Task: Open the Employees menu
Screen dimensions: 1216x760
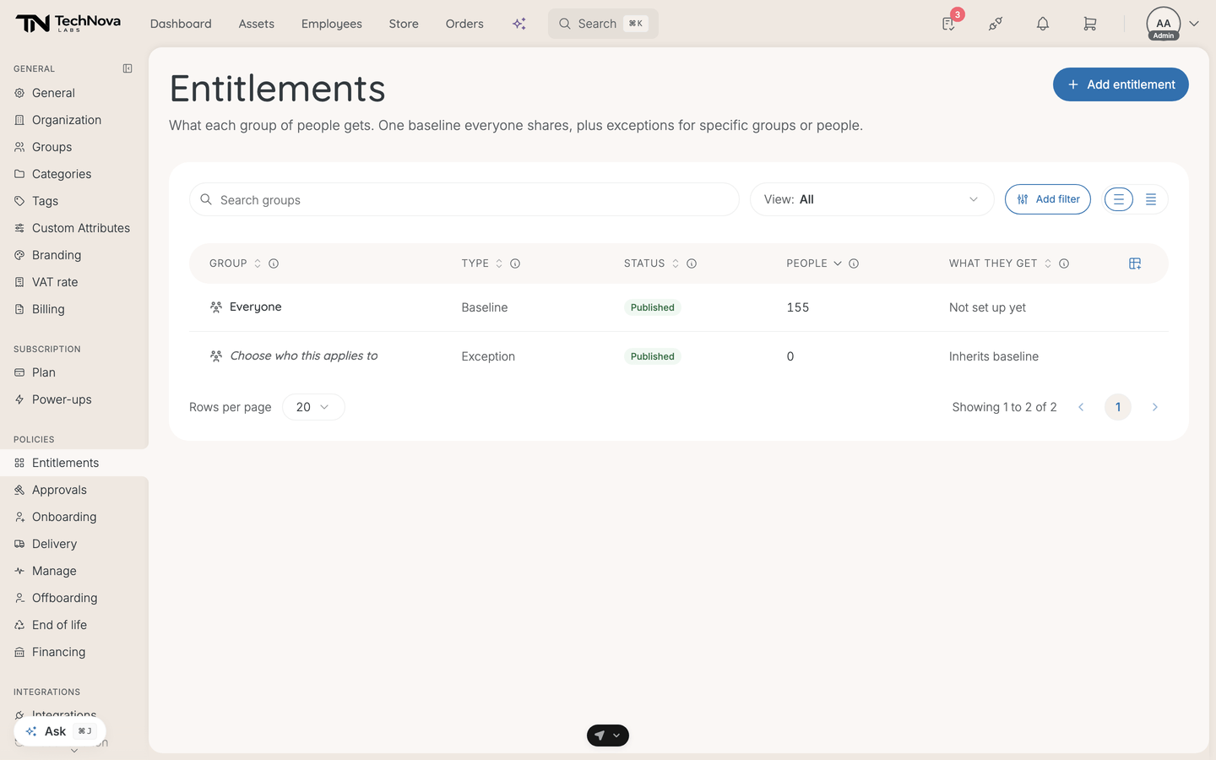Action: pyautogui.click(x=332, y=24)
